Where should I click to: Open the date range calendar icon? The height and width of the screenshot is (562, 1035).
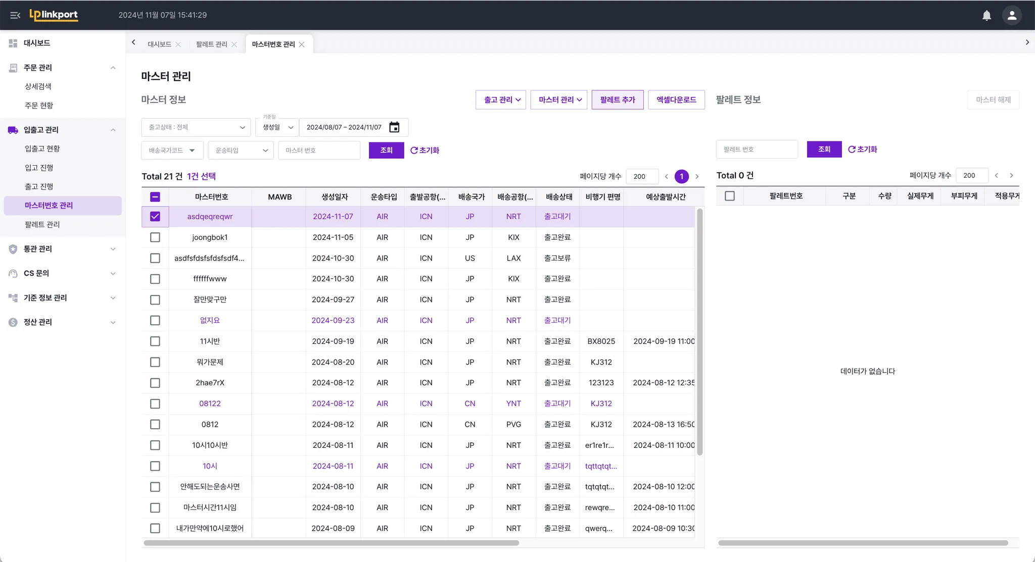click(x=394, y=127)
